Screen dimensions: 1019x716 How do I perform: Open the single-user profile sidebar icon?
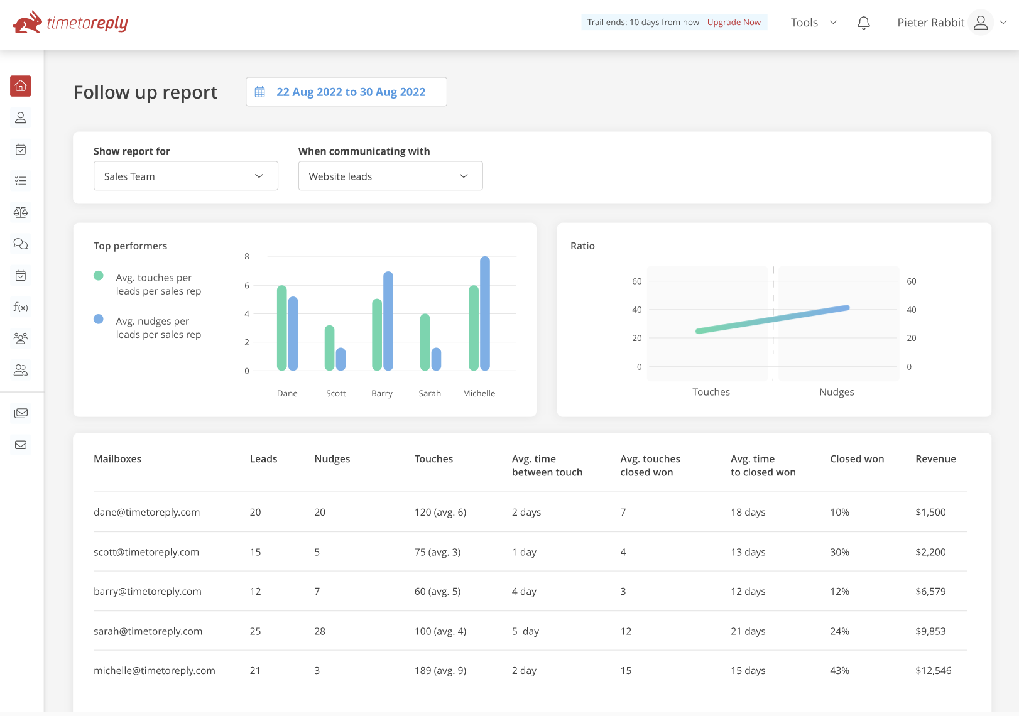click(21, 117)
